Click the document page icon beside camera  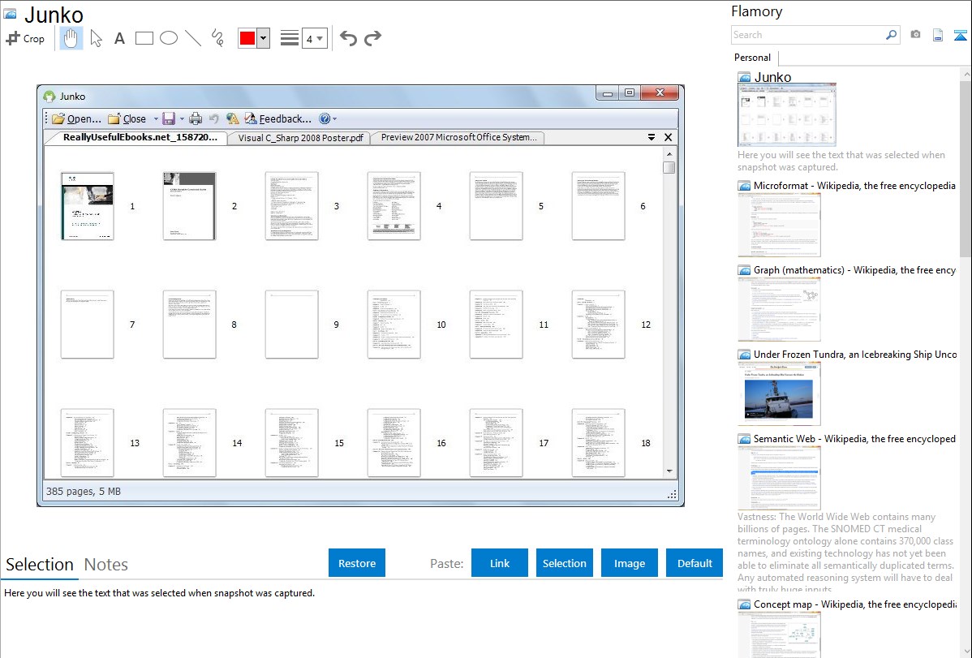(938, 35)
